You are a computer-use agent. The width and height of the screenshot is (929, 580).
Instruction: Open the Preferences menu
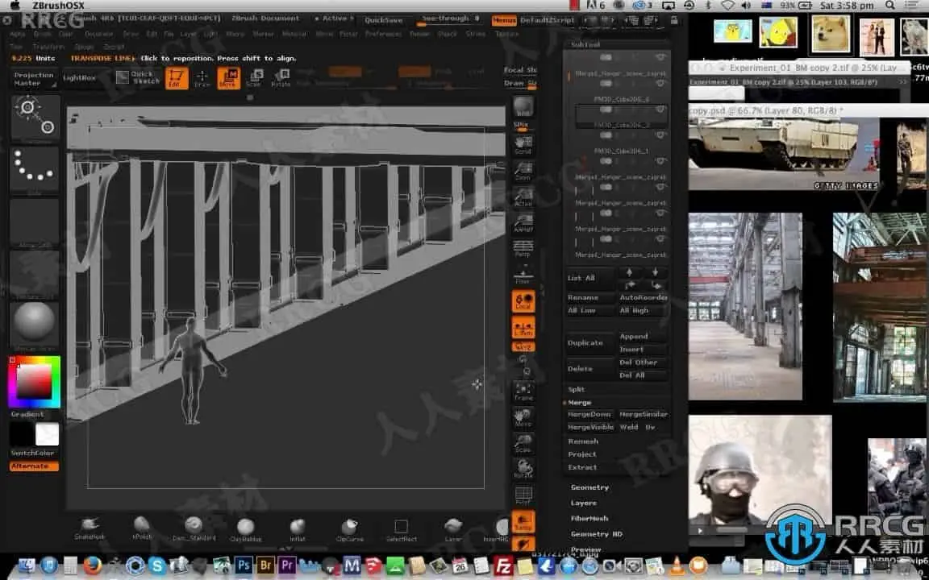click(383, 35)
